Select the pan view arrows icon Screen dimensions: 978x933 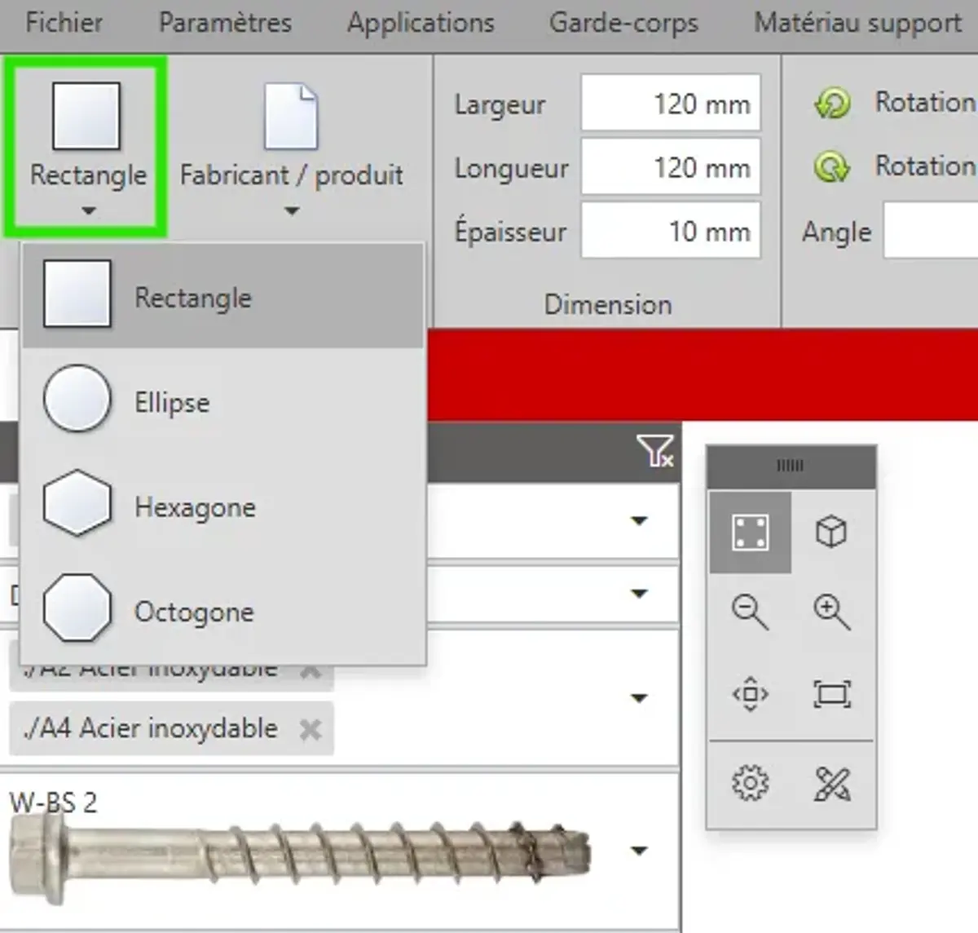pyautogui.click(x=750, y=694)
